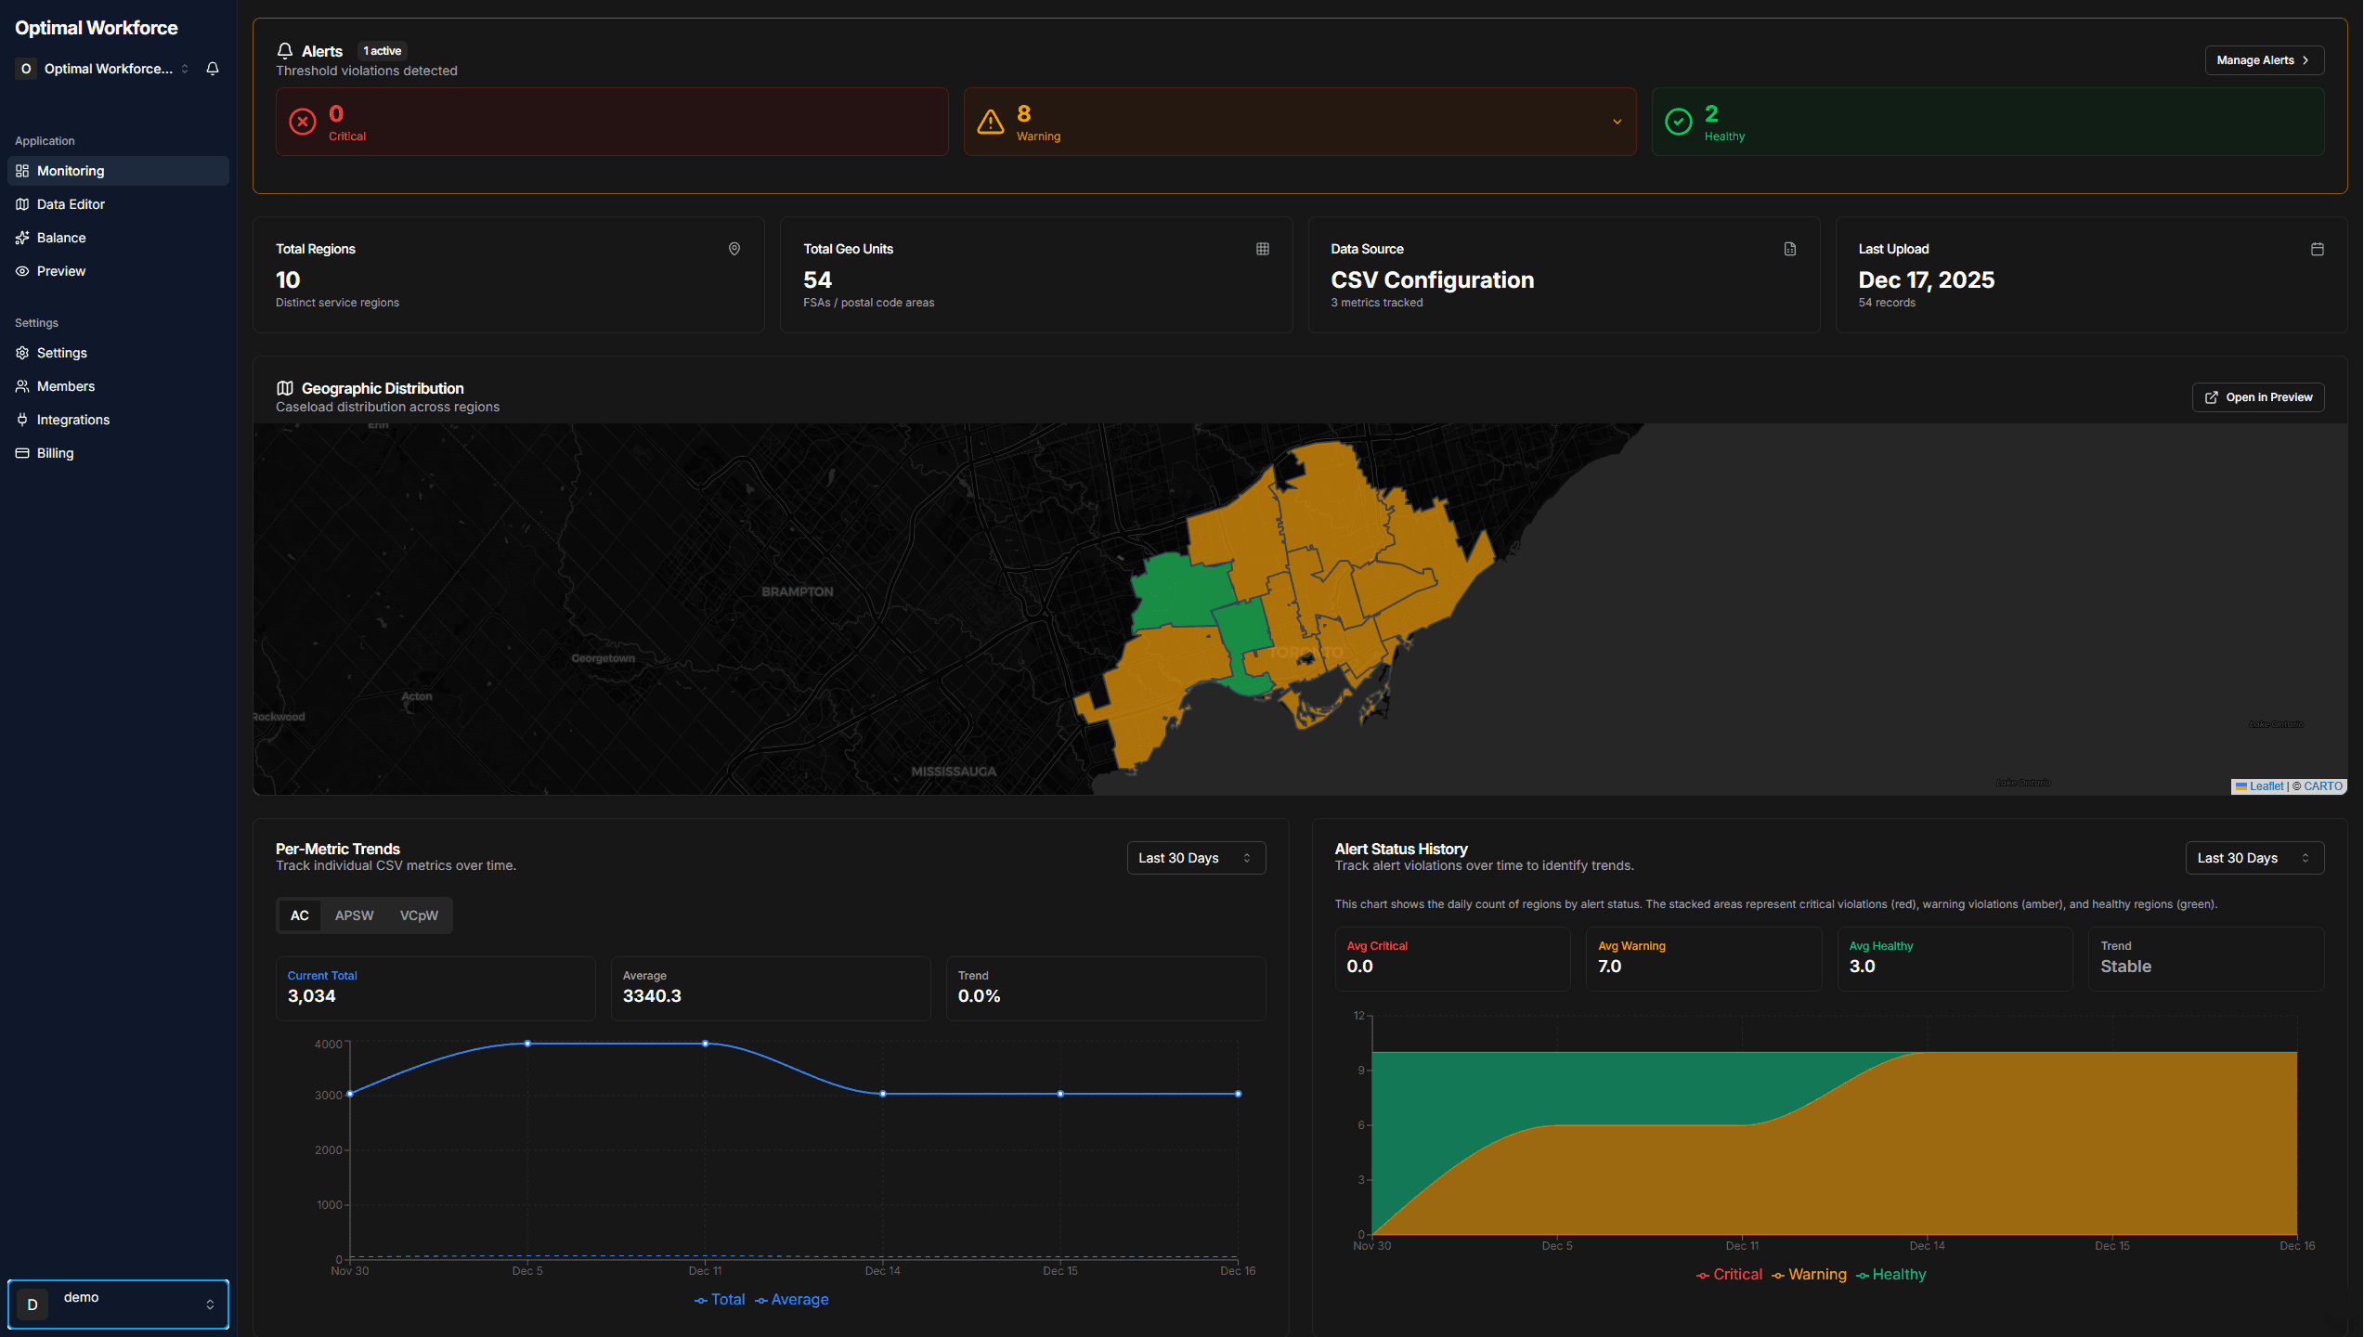Open Last 30 Days dropdown for Per-Metric Trends
This screenshot has width=2364, height=1337.
click(x=1196, y=857)
